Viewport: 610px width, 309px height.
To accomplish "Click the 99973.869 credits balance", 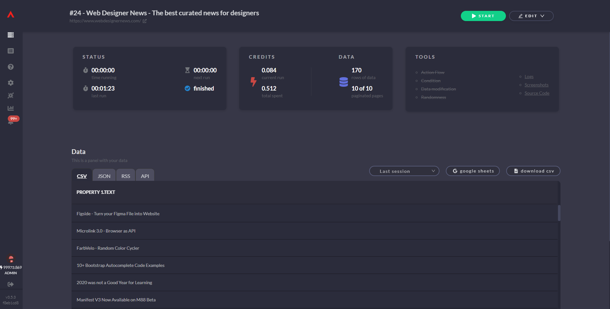I will (11, 268).
